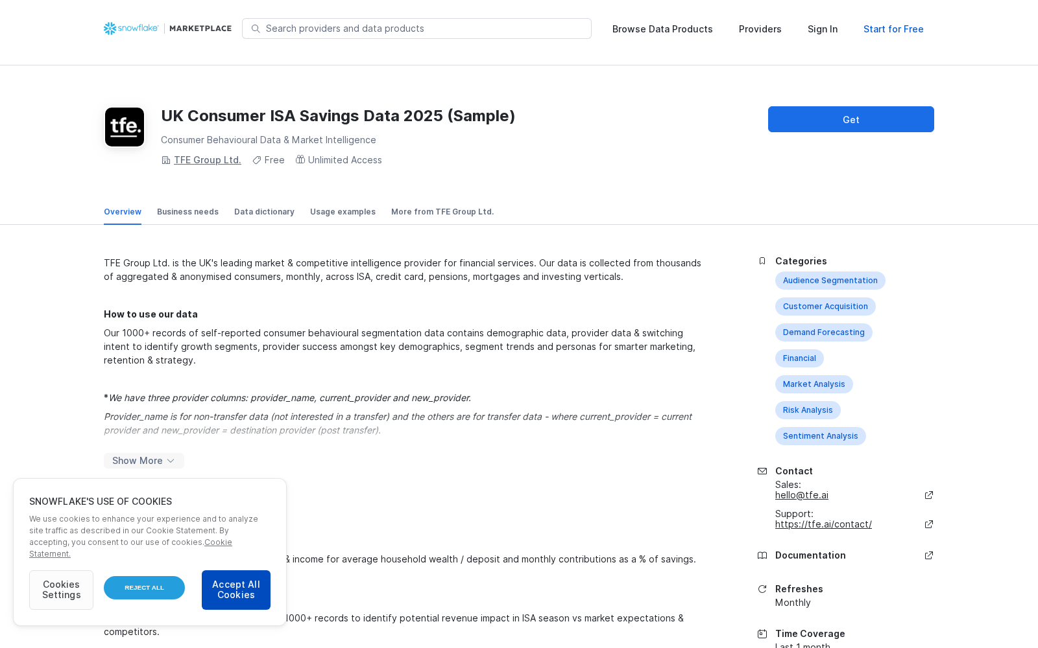Click the Free price tag icon
This screenshot has height=648, width=1038.
(257, 160)
